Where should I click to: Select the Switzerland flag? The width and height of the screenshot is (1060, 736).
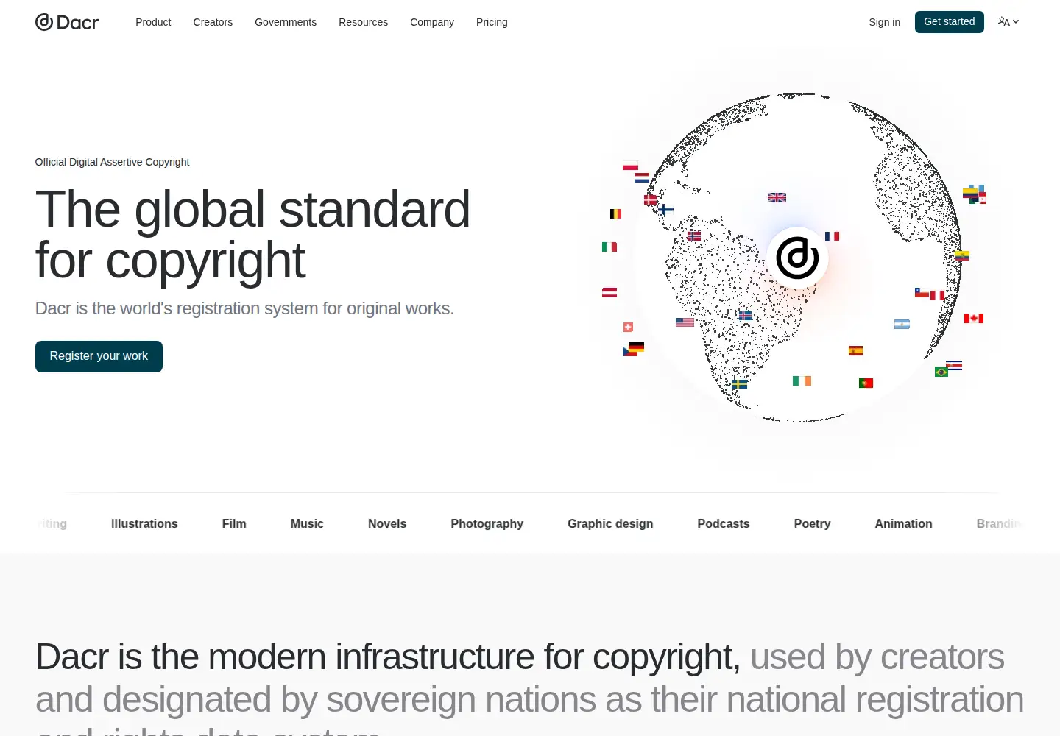628,327
